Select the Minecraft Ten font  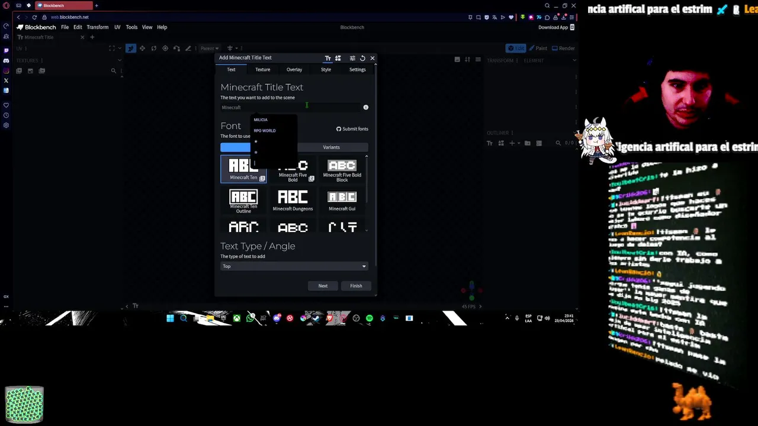(243, 169)
